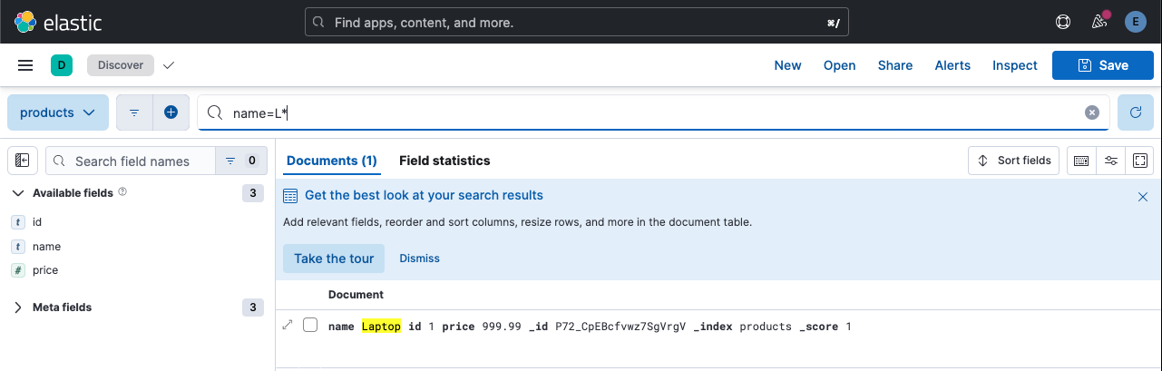Open display options settings
Screen dimensions: 1162x371
[1111, 161]
